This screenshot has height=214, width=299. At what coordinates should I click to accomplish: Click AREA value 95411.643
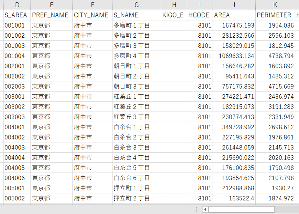pos(234,76)
